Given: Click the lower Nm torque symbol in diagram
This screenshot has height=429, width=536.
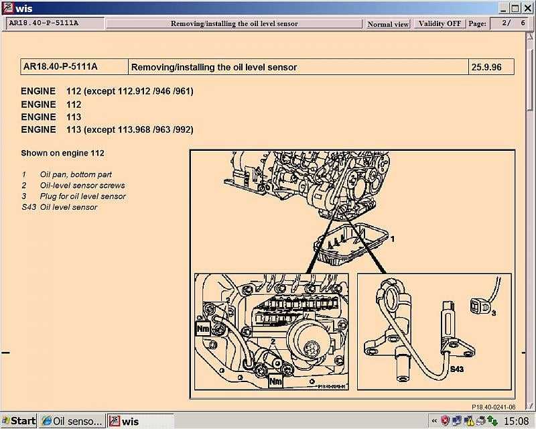Looking at the screenshot, I should tap(275, 381).
